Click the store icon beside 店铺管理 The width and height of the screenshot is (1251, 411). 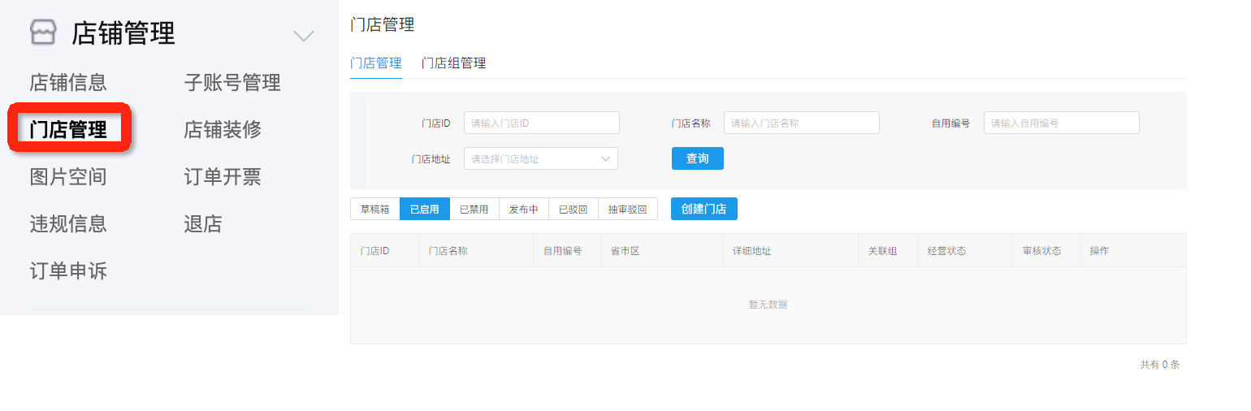point(43,32)
